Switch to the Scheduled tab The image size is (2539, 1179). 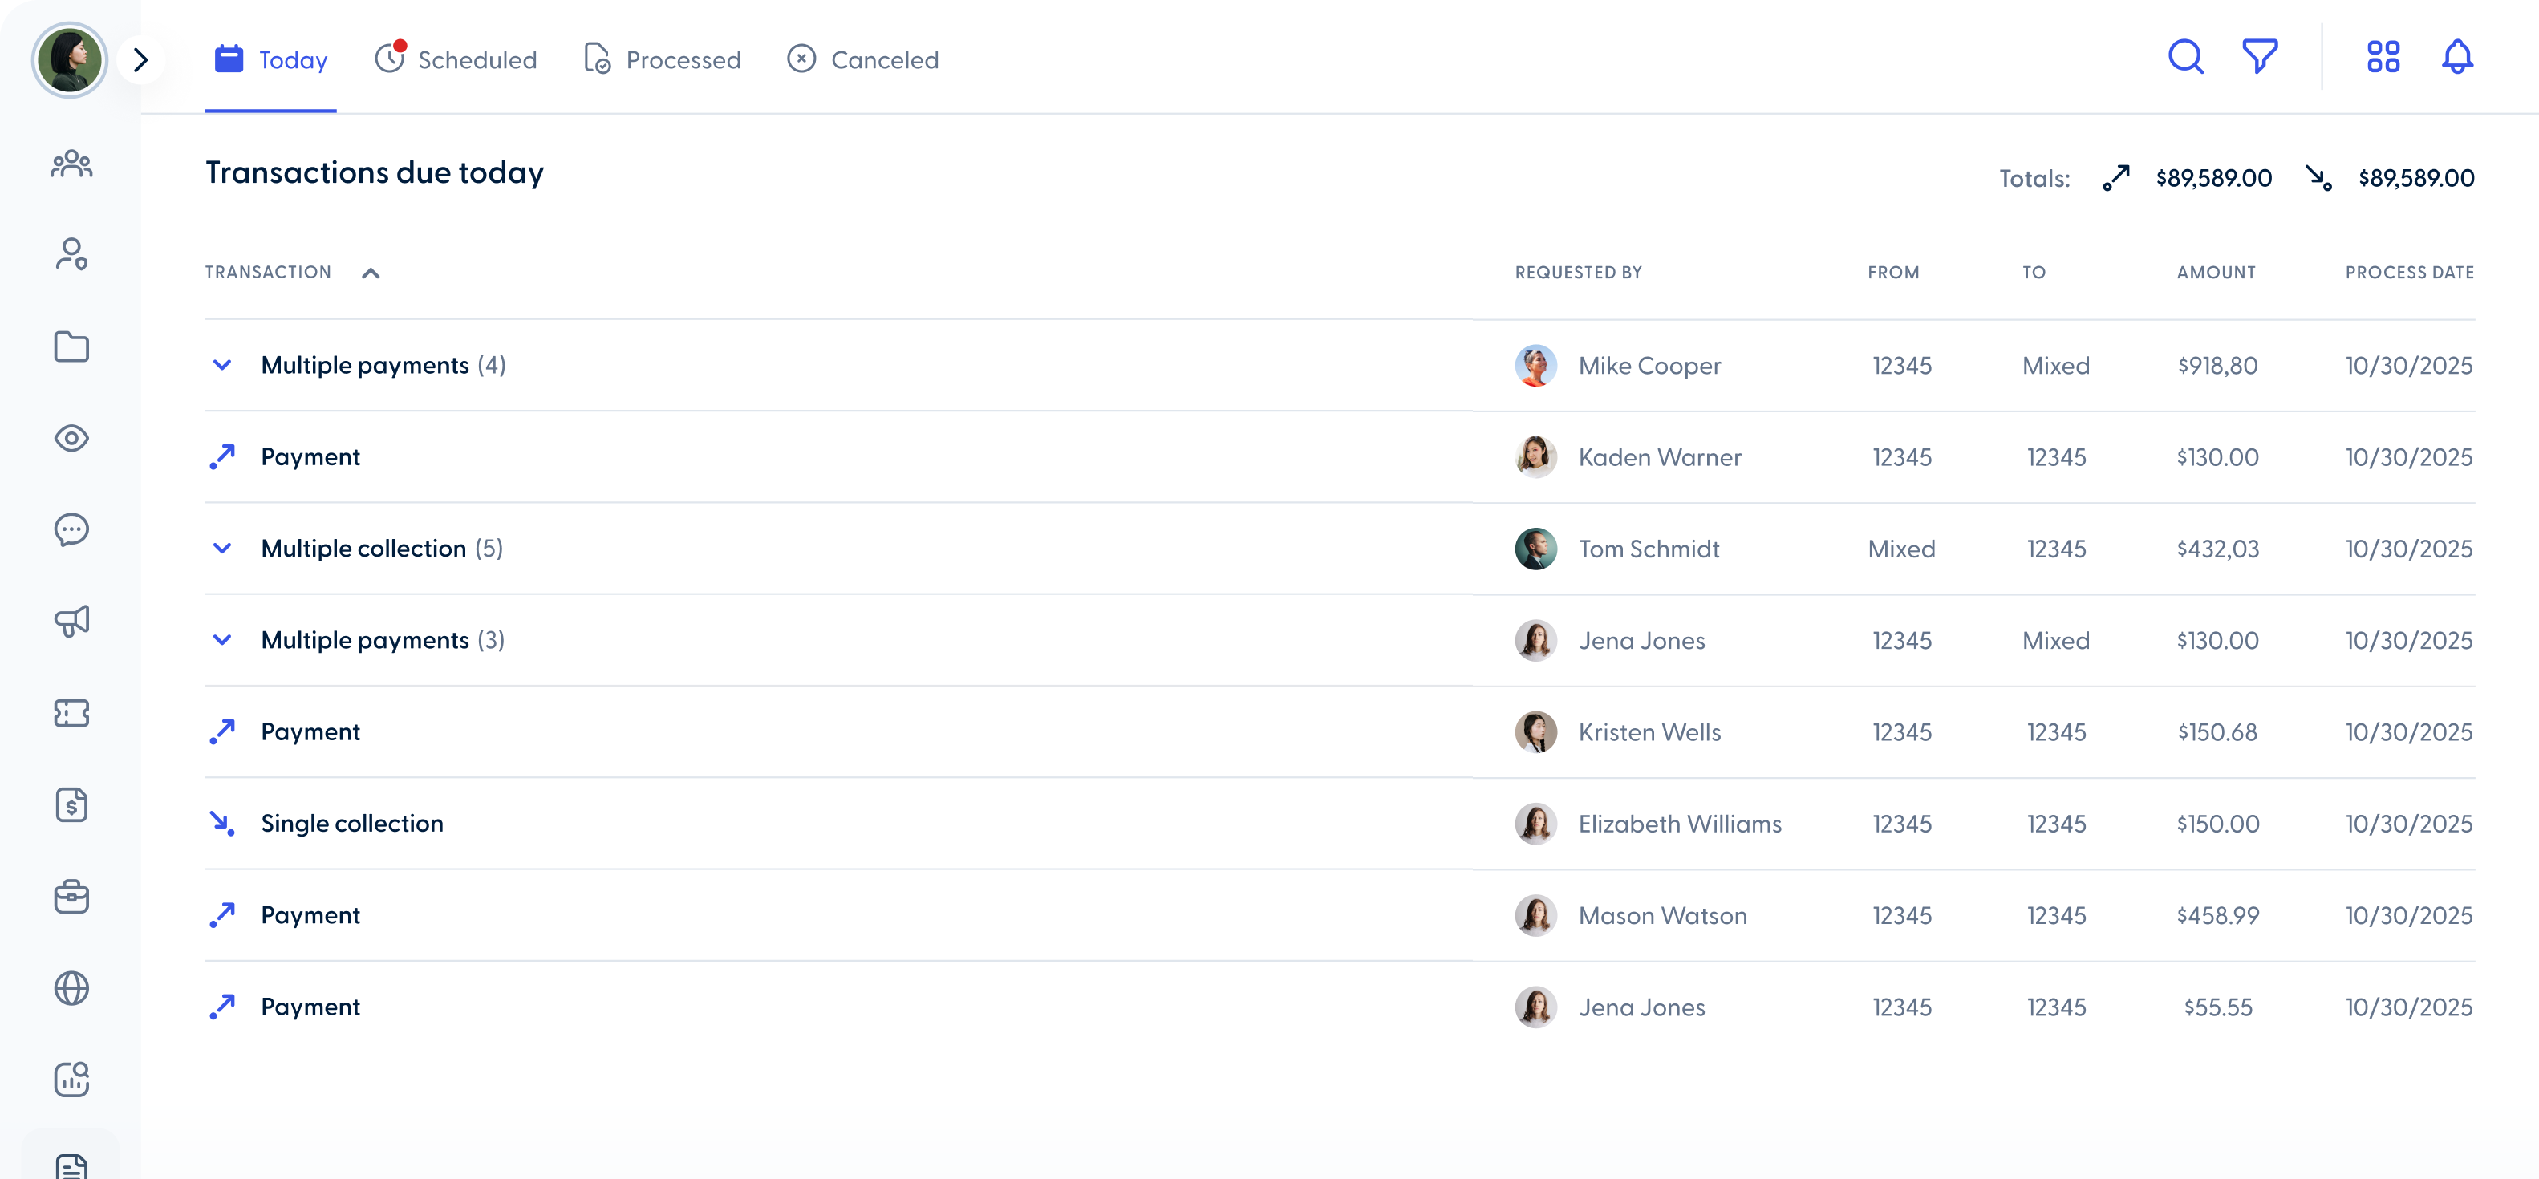pos(456,60)
